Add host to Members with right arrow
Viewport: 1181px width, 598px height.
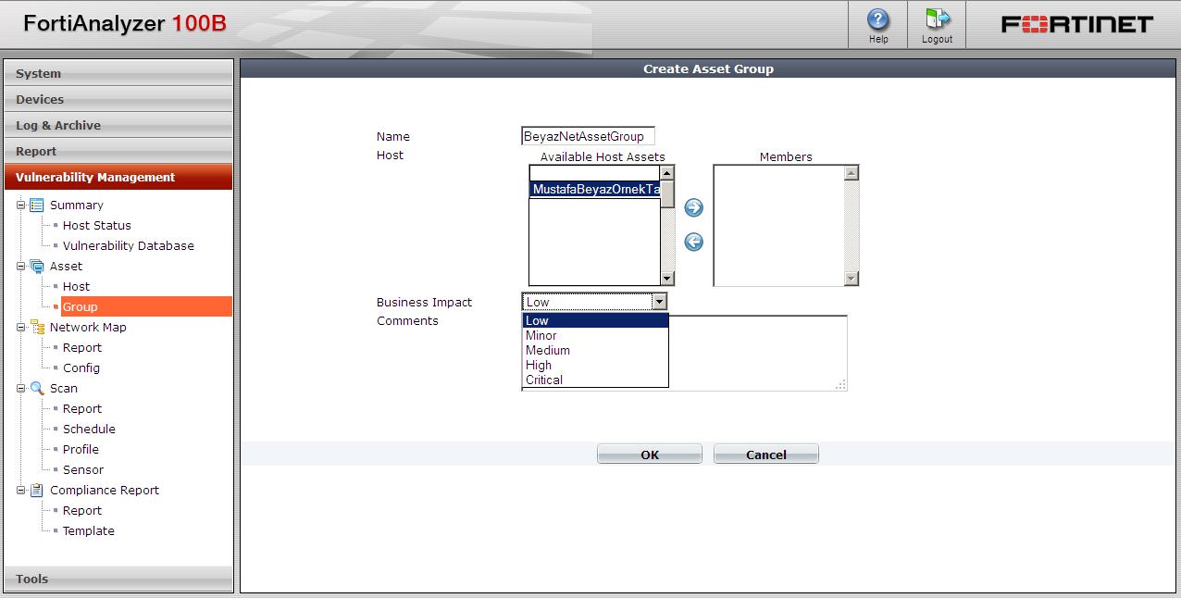pyautogui.click(x=693, y=207)
